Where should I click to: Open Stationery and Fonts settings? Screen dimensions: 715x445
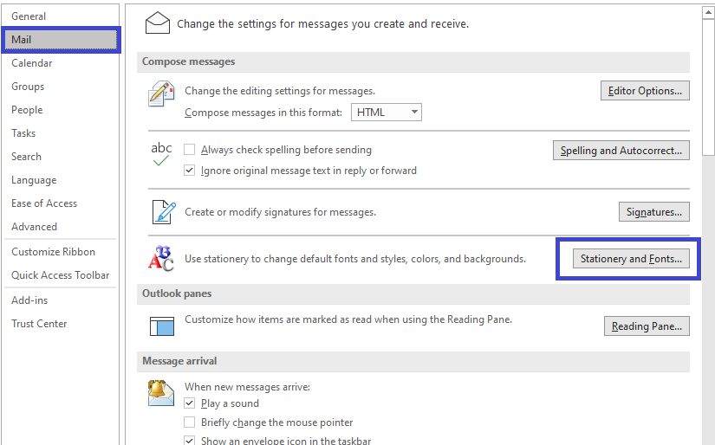pos(631,259)
